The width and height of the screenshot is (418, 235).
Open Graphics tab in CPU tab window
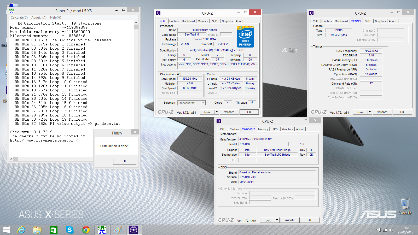[227, 21]
